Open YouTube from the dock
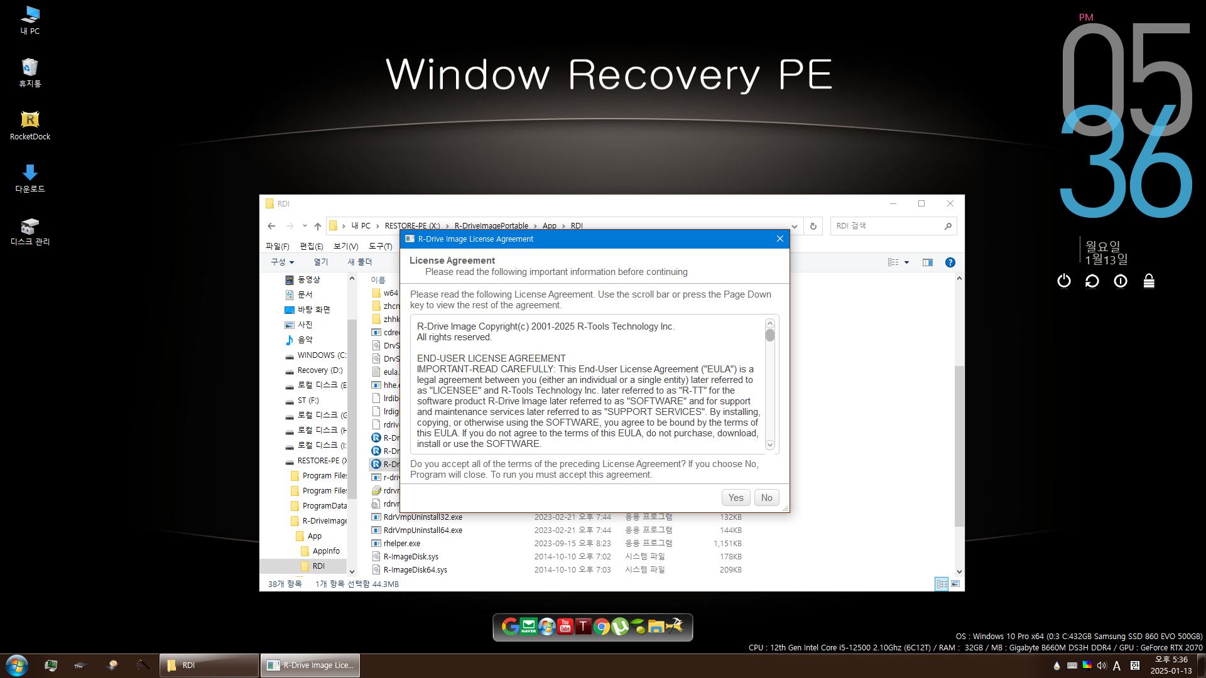 coord(565,626)
